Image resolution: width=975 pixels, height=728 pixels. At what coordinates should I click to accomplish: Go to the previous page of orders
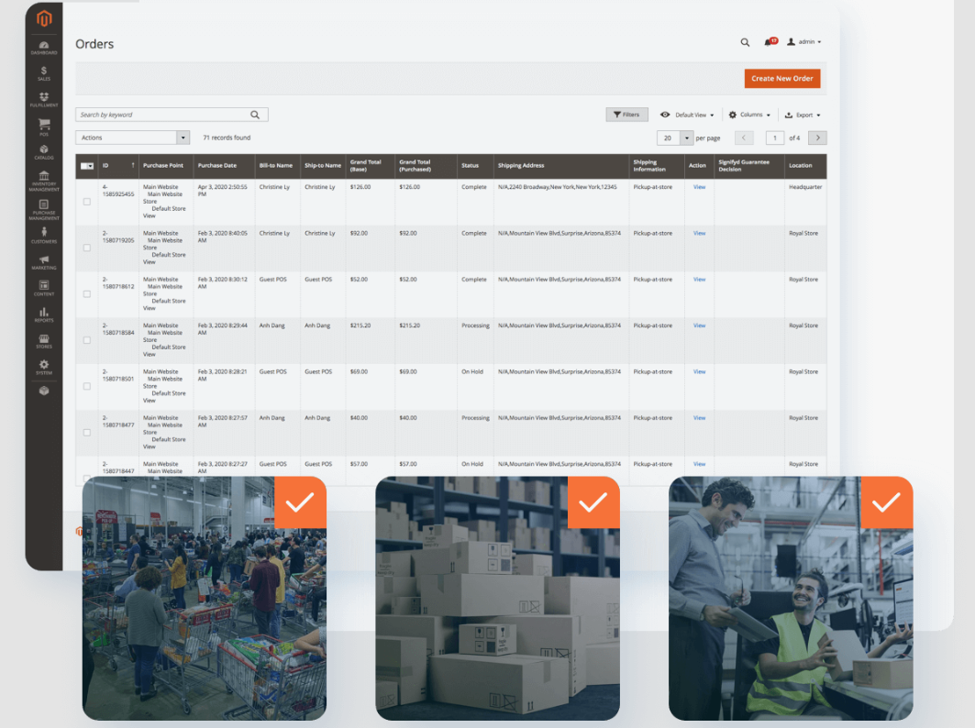click(744, 138)
